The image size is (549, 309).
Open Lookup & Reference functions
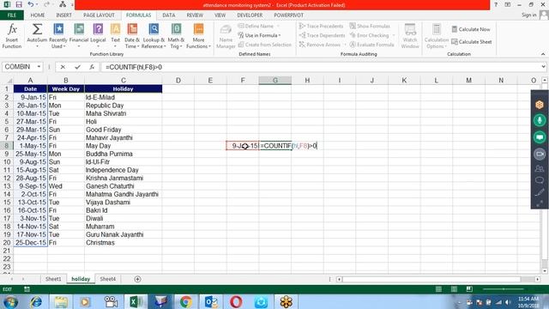[x=154, y=36]
